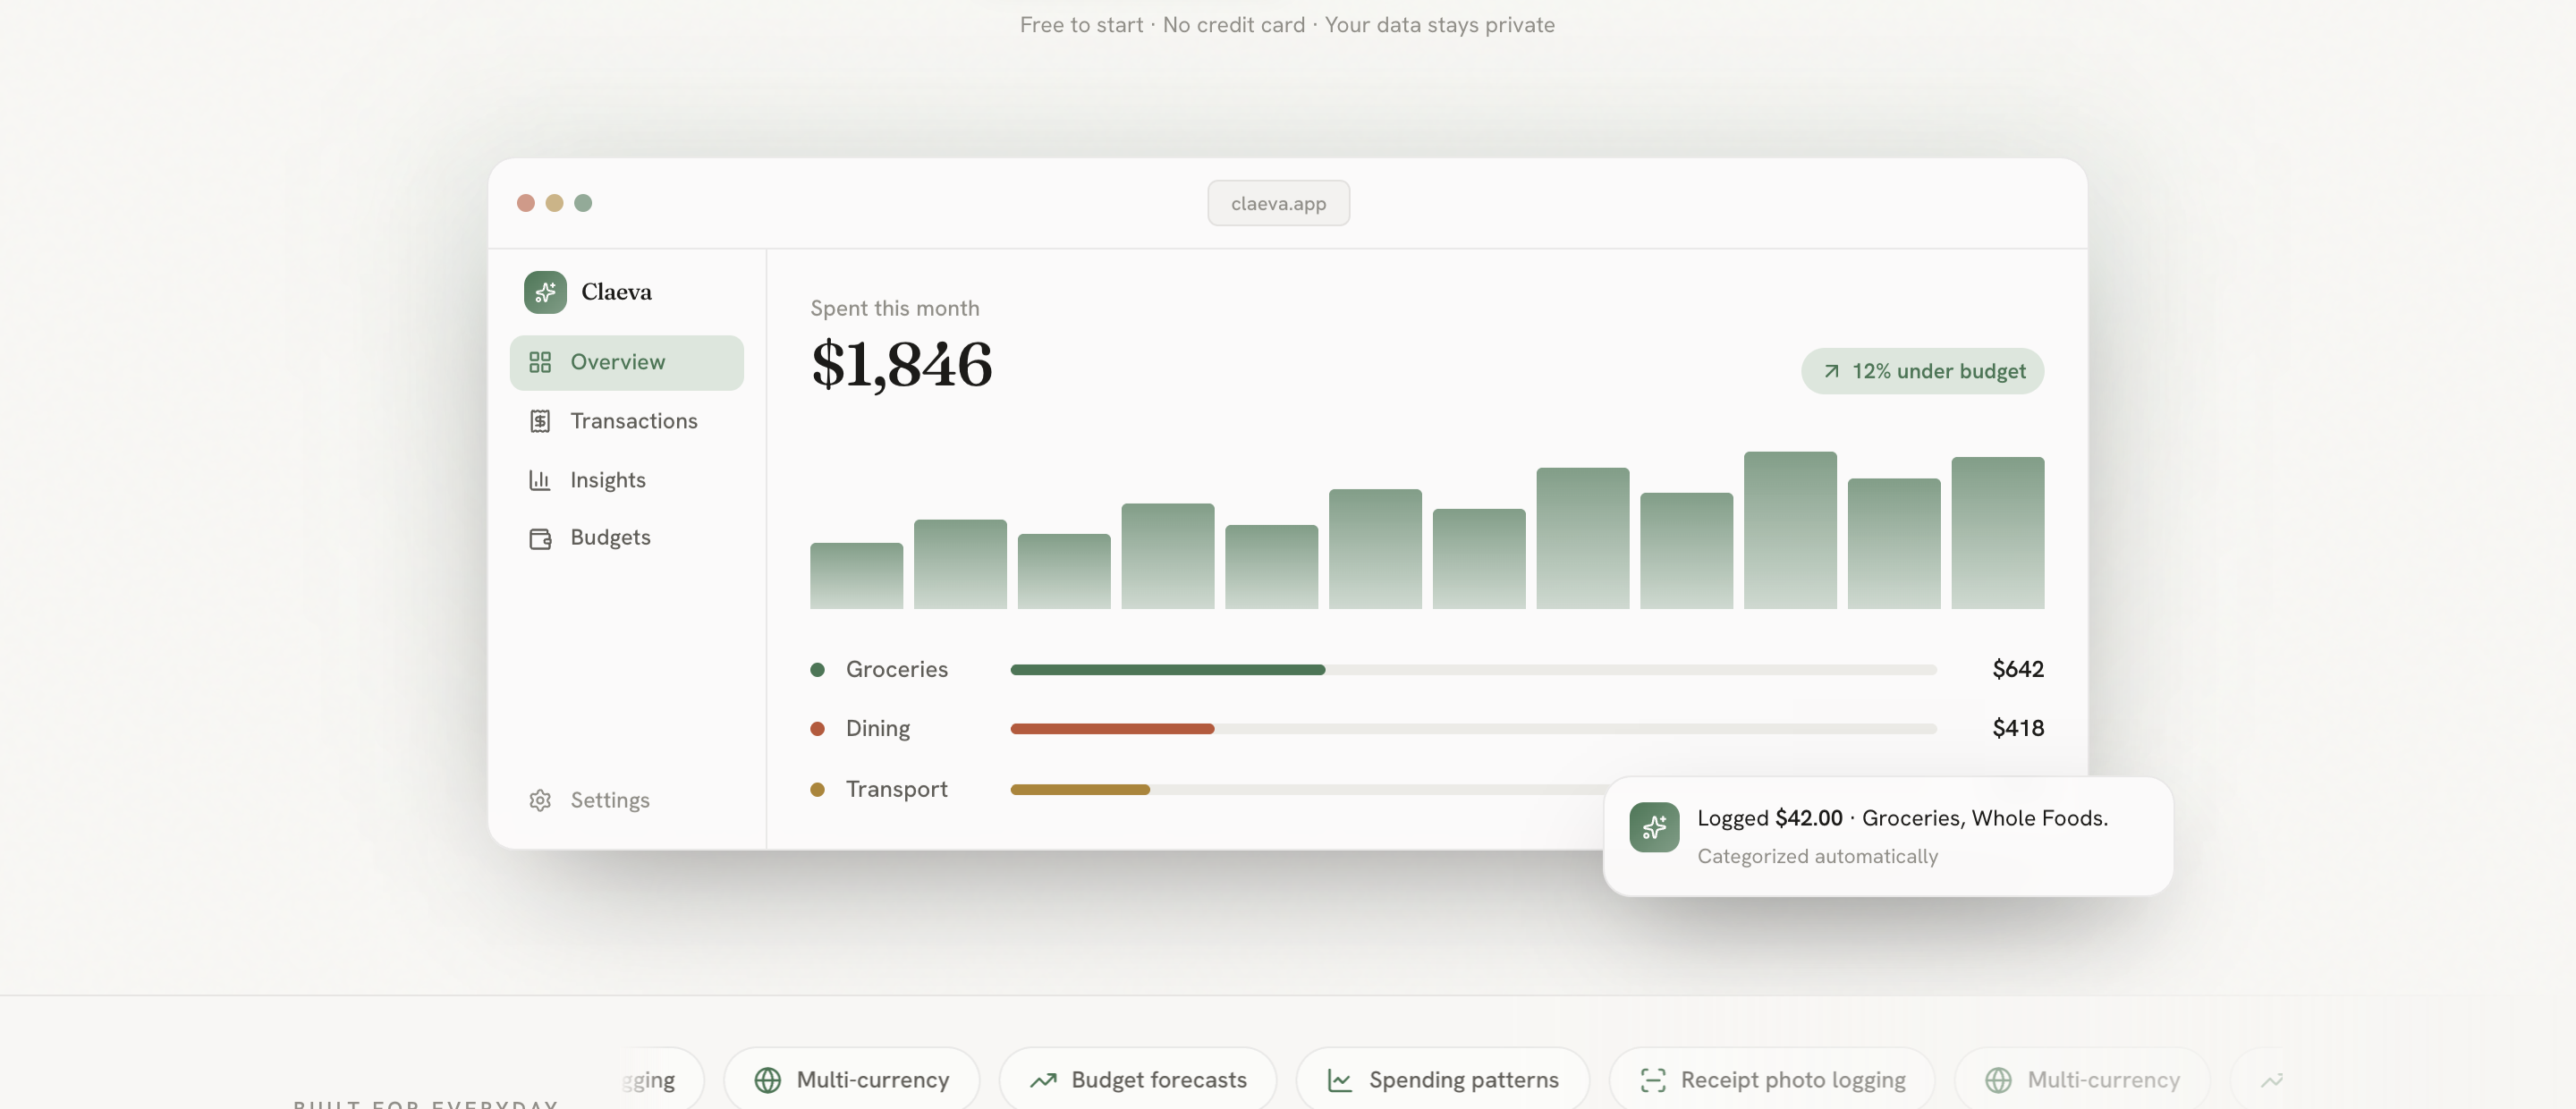
Task: Click the globe icon beside Multi-currency
Action: pos(768,1080)
